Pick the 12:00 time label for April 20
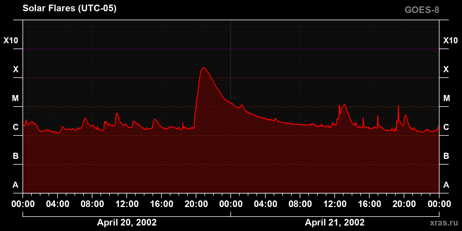Screen dimensions: 462x231 point(127,204)
